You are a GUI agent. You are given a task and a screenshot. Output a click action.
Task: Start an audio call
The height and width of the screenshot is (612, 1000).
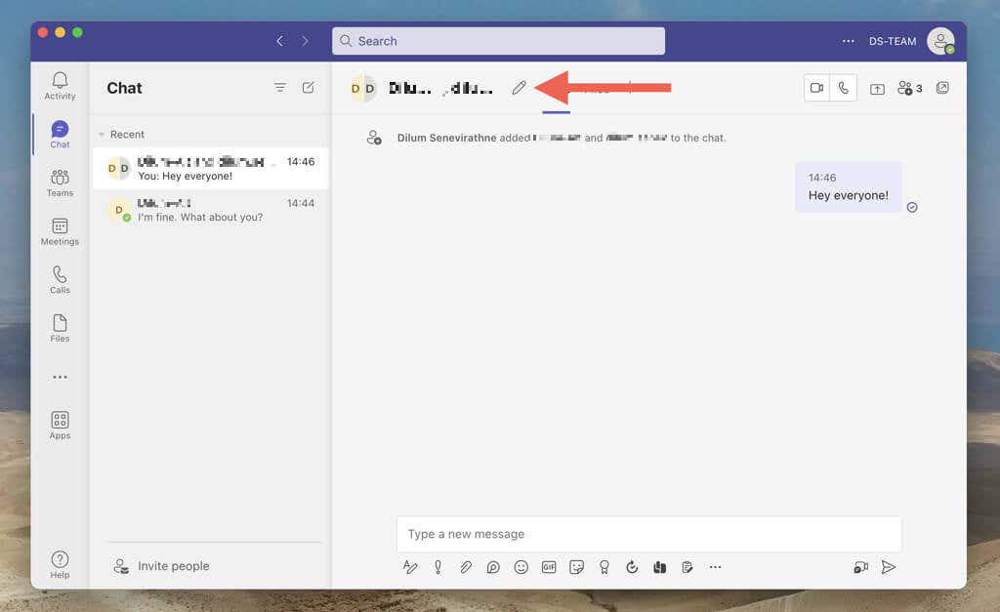tap(844, 88)
